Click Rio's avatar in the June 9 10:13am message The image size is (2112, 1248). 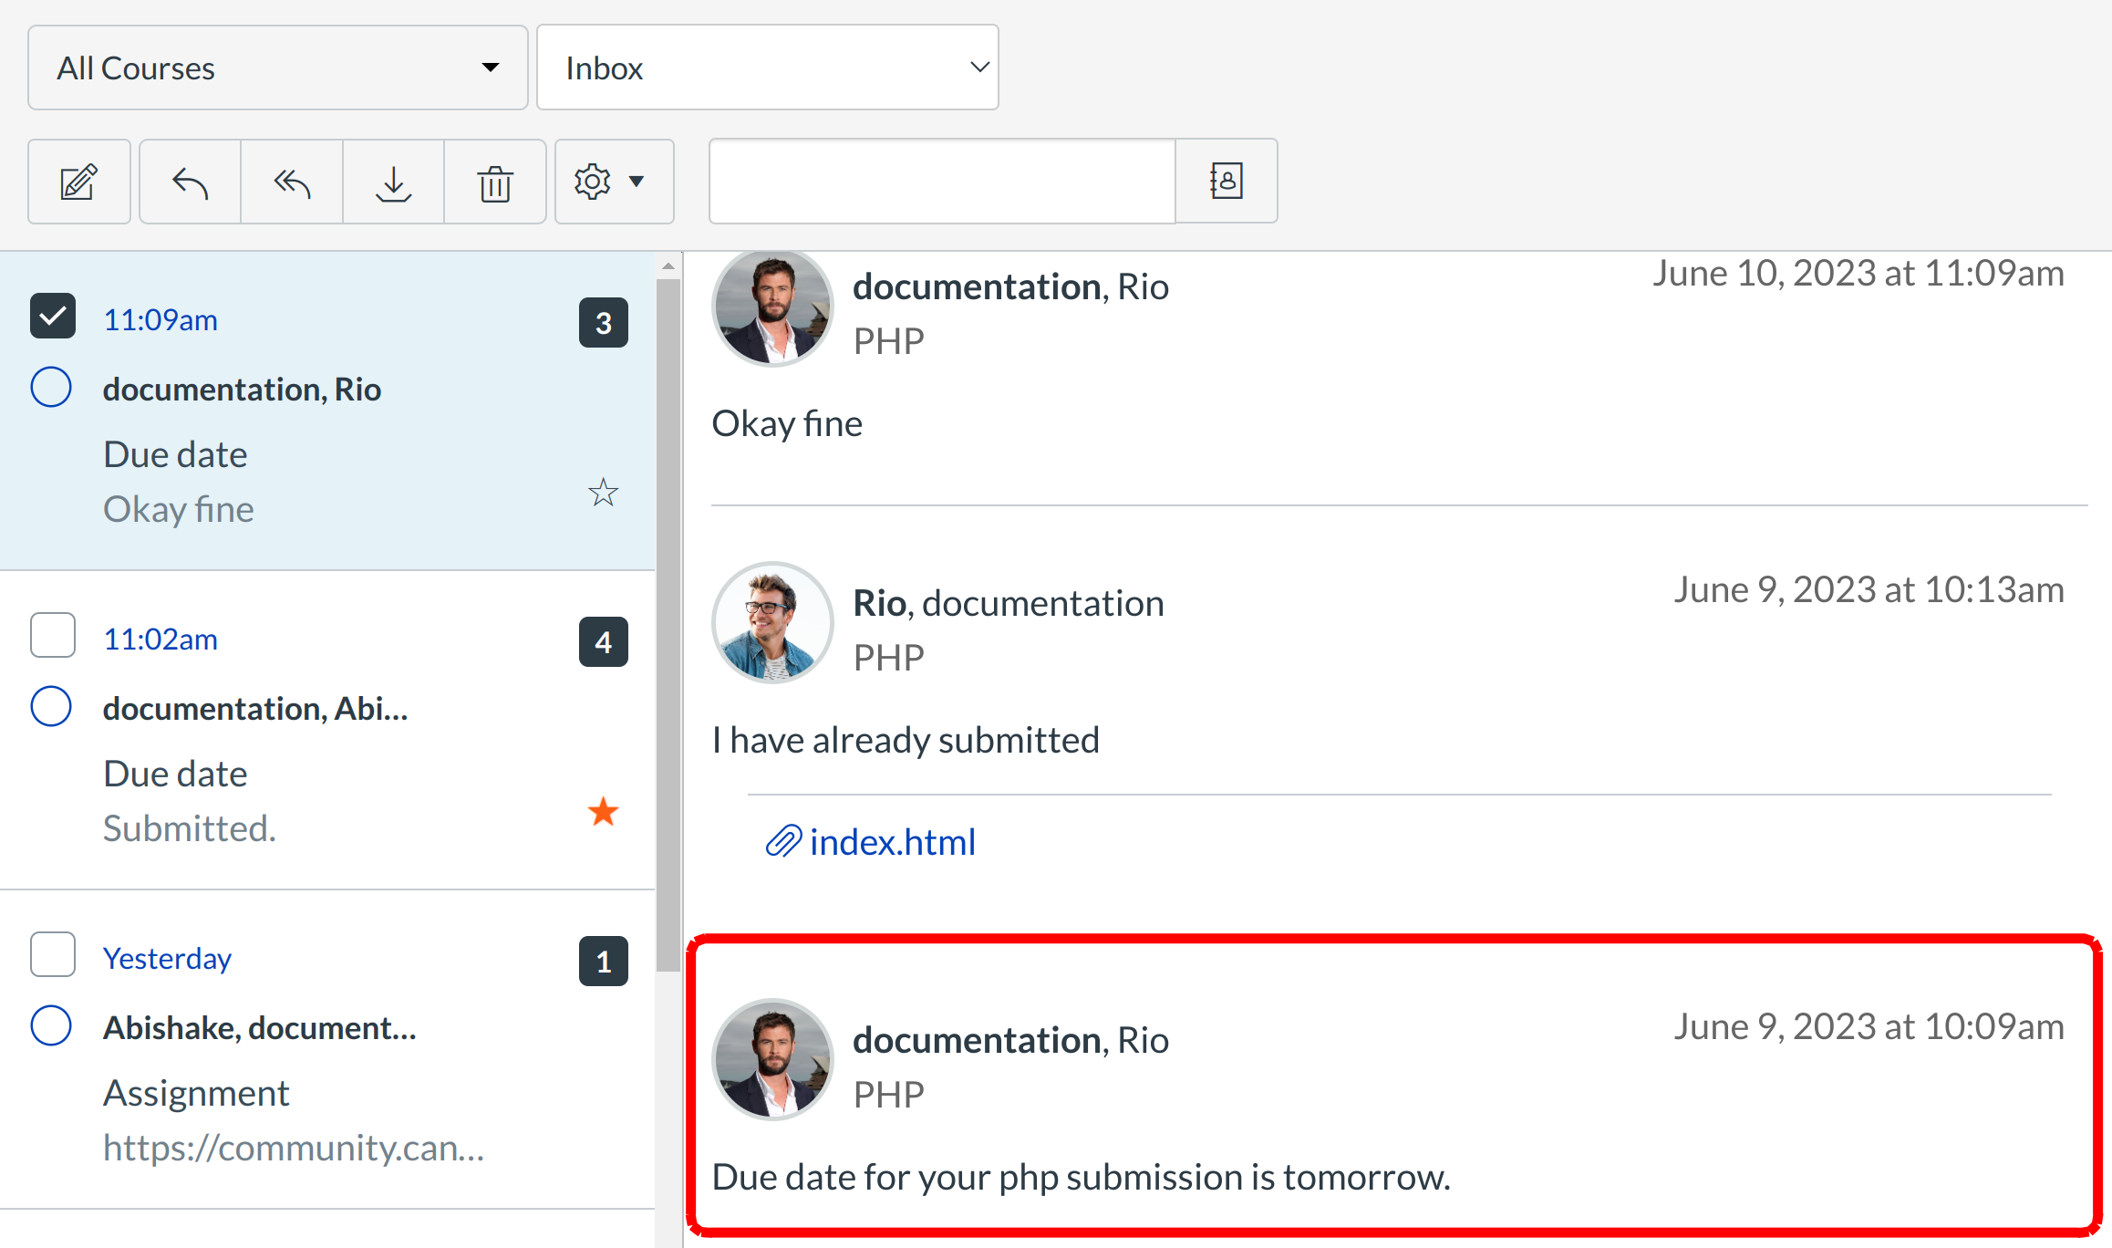[x=772, y=622]
